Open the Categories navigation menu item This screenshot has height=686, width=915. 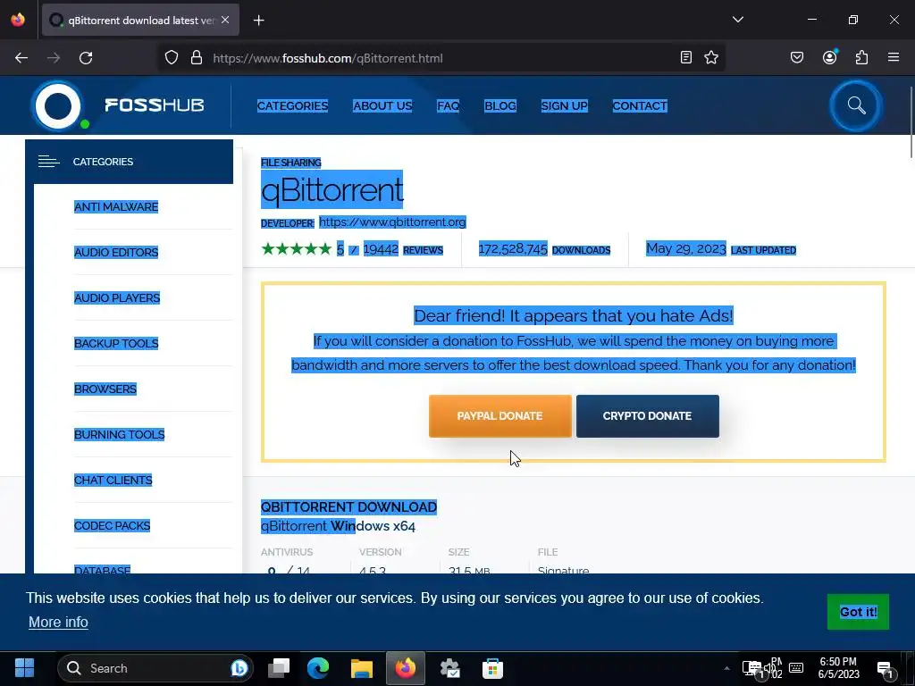coord(292,105)
